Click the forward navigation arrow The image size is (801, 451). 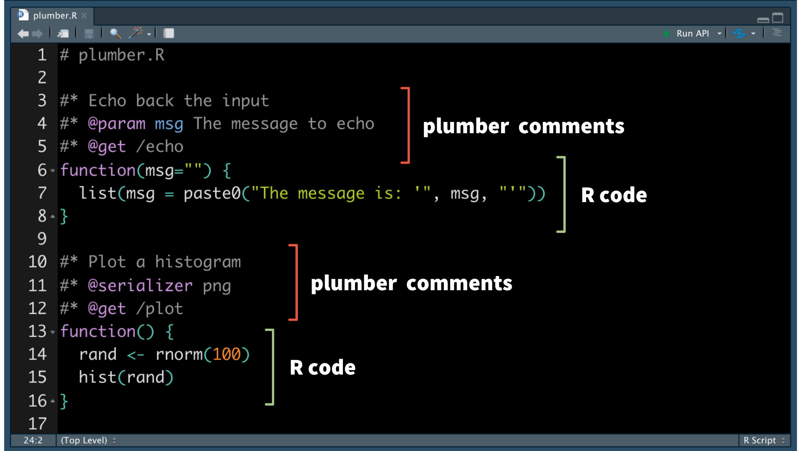38,34
